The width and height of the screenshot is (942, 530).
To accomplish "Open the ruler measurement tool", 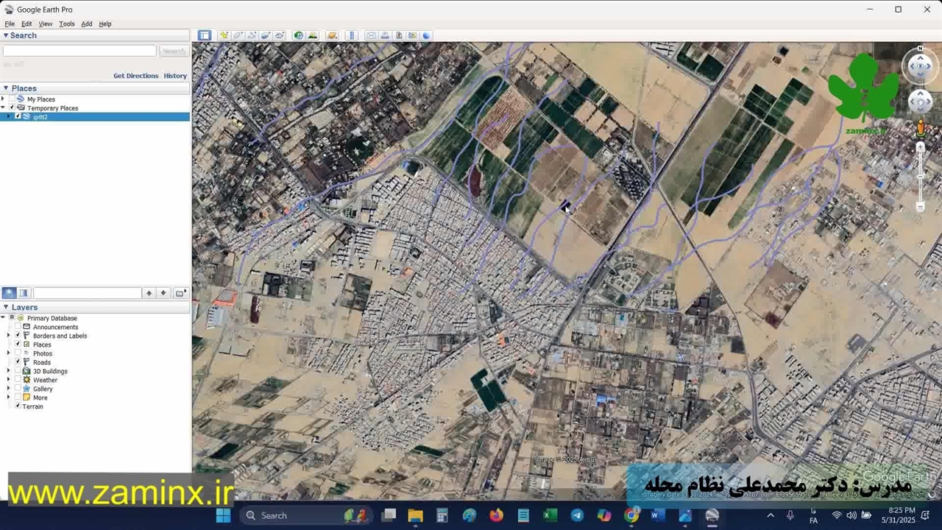I will [x=352, y=35].
